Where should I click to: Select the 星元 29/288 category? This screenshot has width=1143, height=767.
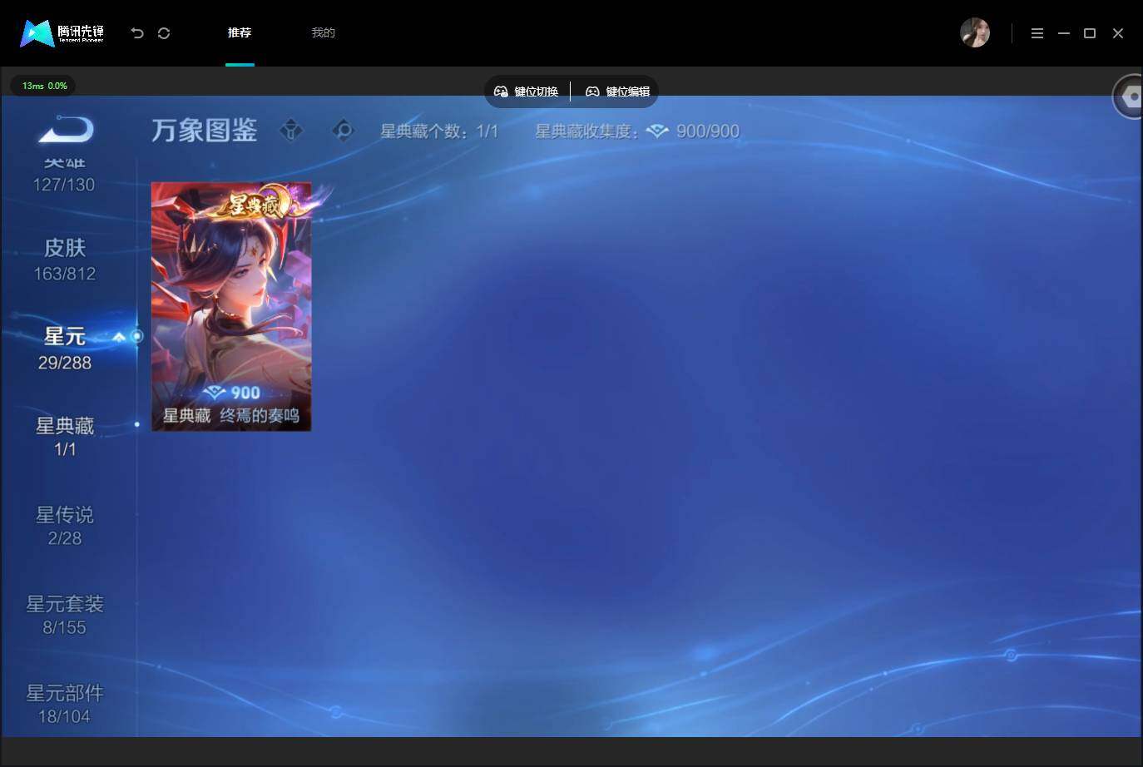point(65,349)
